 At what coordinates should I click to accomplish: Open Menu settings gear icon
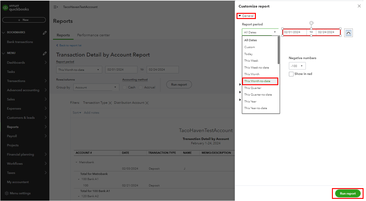pyautogui.click(x=6, y=193)
